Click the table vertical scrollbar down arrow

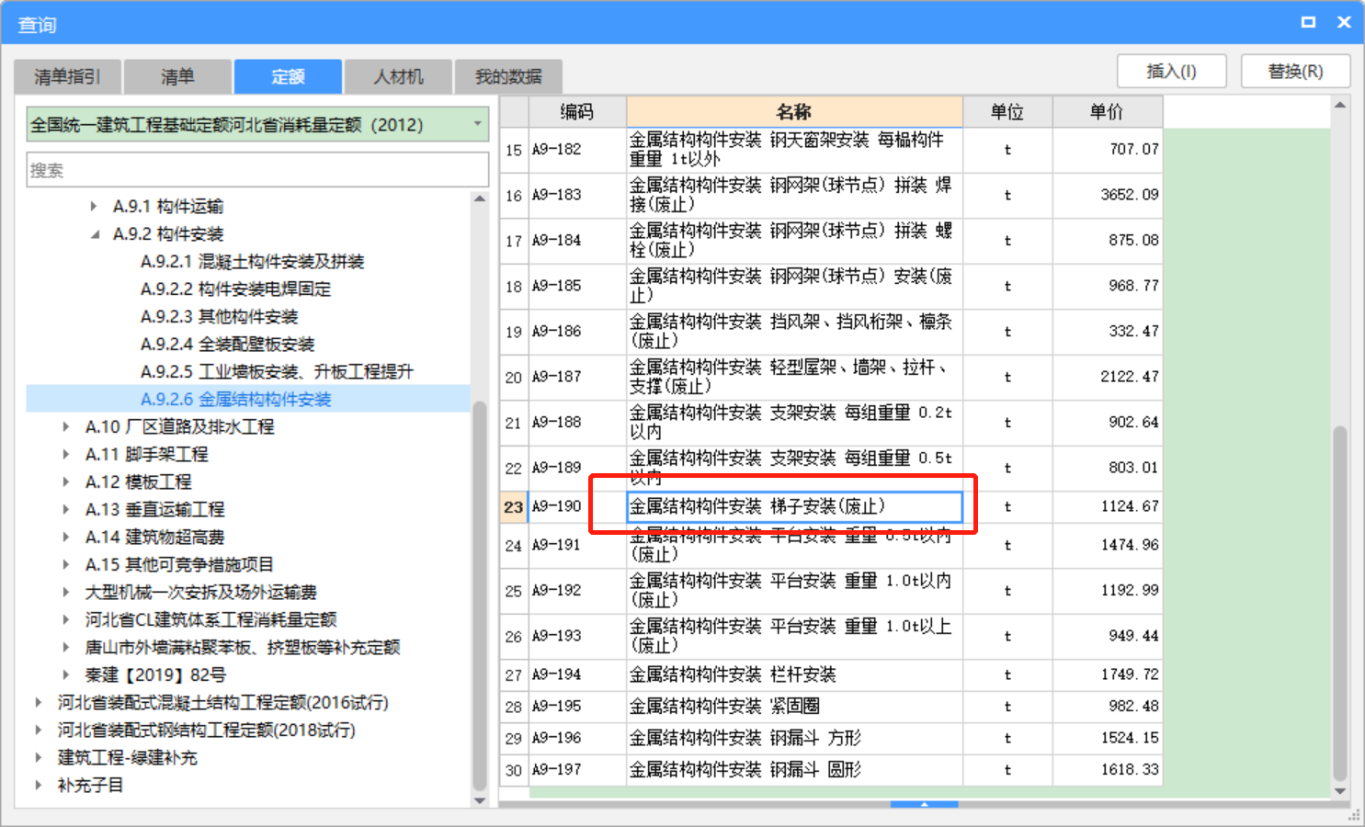[x=1340, y=790]
